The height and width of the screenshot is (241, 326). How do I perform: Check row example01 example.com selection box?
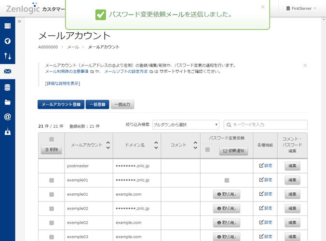(51, 194)
